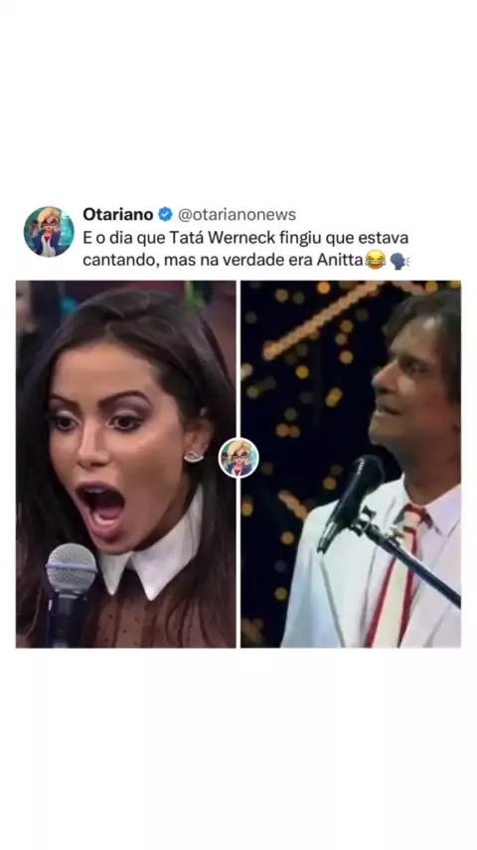Open the Otariano profile avatar
477x850 pixels.
tap(49, 232)
